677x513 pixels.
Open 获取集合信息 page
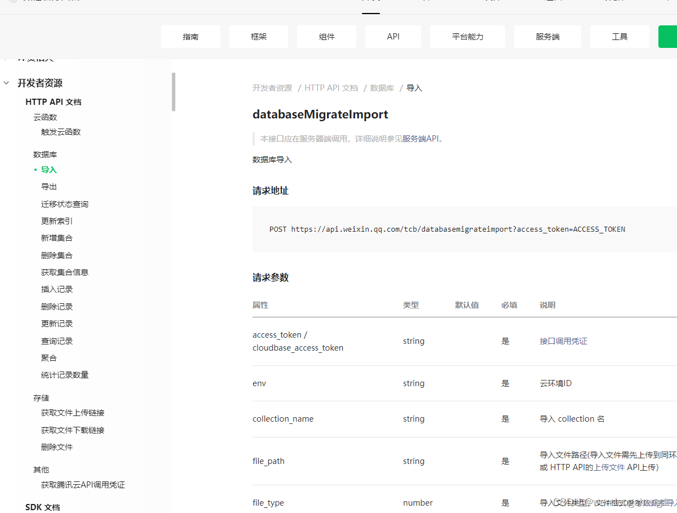pyautogui.click(x=65, y=272)
